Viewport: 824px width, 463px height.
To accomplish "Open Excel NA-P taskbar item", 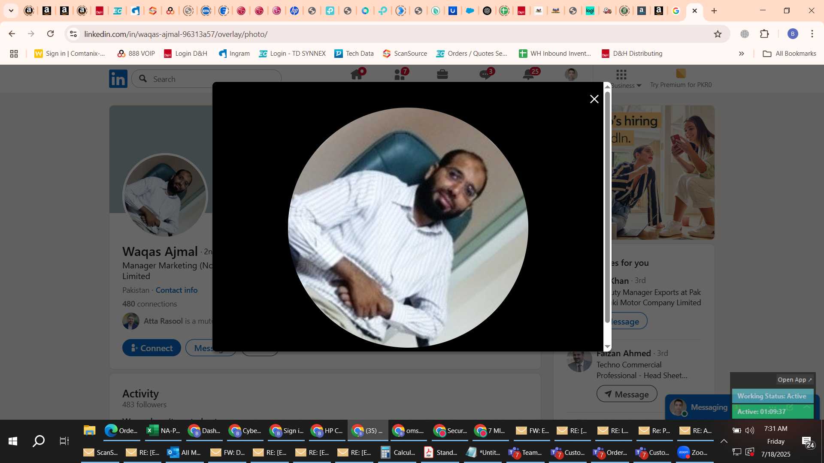I will (x=163, y=430).
